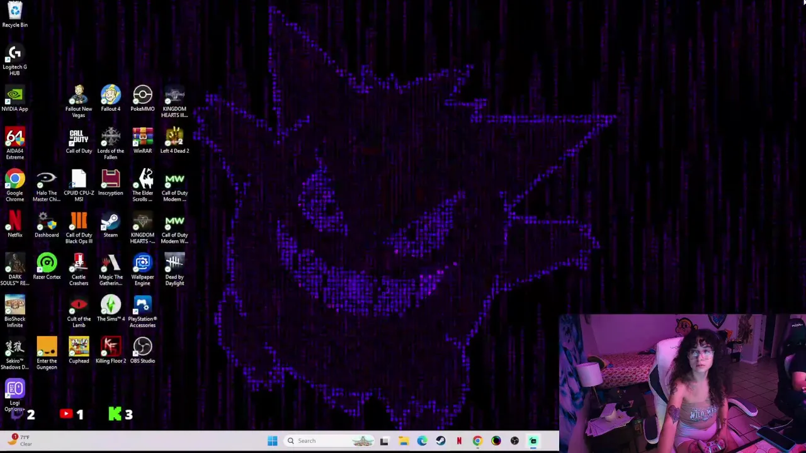Open the 71°F Clear weather widget
This screenshot has width=806, height=453.
pyautogui.click(x=19, y=440)
